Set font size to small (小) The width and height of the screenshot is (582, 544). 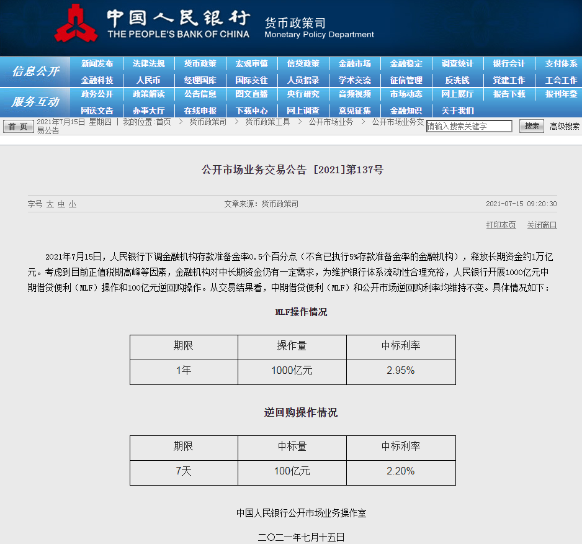[x=73, y=204]
